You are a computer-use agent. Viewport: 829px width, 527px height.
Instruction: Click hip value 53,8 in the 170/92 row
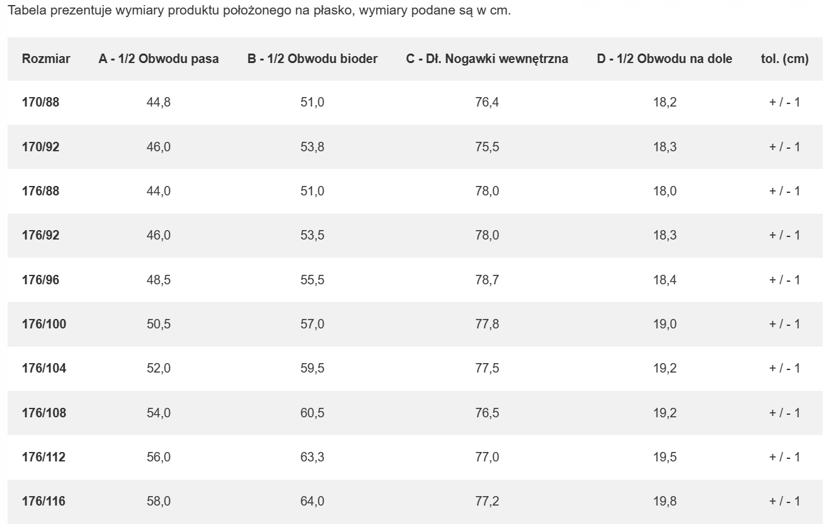tap(312, 147)
